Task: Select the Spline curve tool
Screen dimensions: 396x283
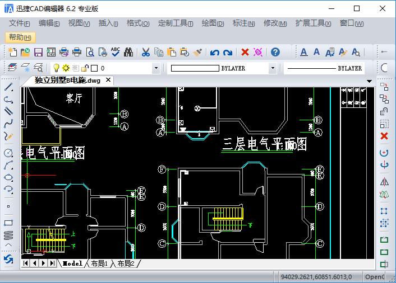Action: [8, 124]
